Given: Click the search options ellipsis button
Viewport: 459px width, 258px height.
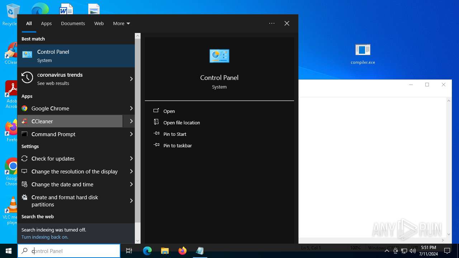Looking at the screenshot, I should coord(272,23).
